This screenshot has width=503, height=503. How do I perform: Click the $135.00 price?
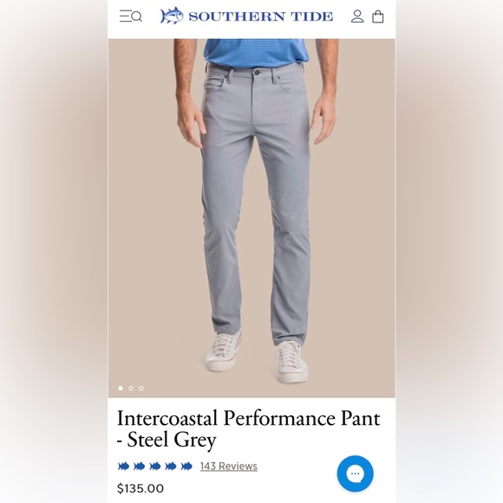pyautogui.click(x=140, y=488)
